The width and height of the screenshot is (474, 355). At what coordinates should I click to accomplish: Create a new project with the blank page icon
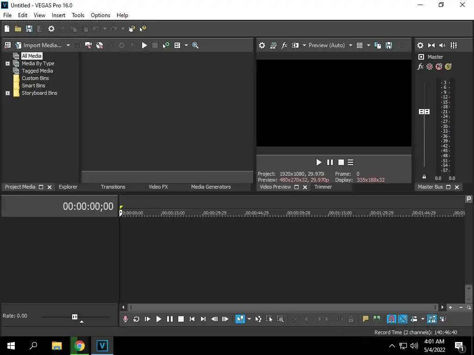7,29
